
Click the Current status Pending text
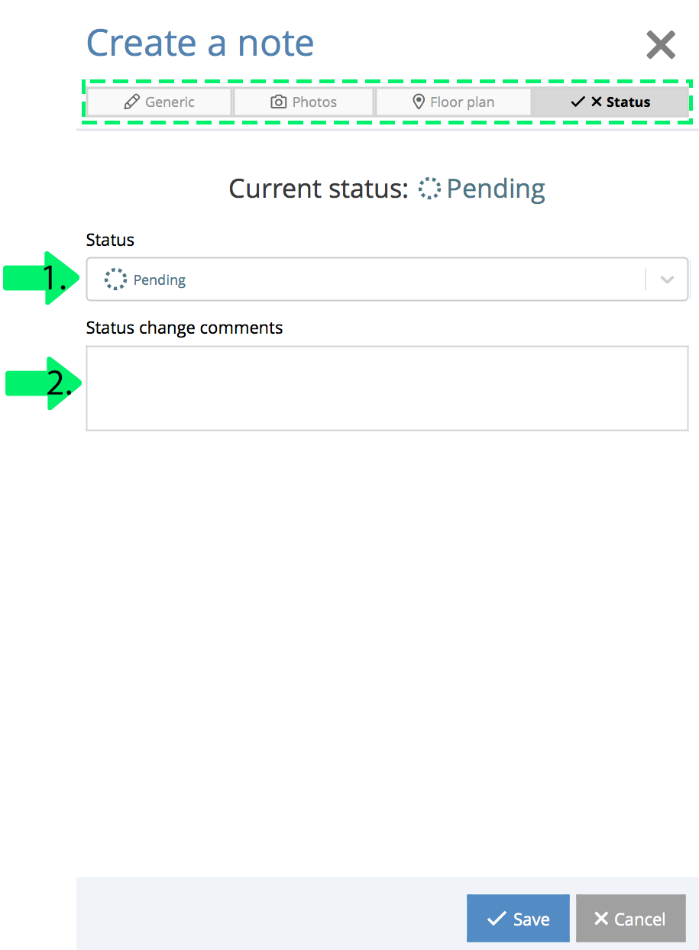[496, 189]
